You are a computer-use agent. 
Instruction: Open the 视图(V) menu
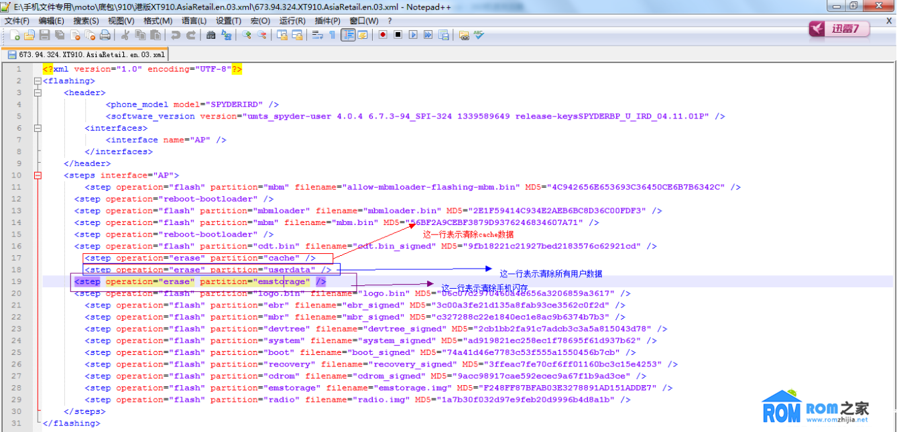pos(121,21)
